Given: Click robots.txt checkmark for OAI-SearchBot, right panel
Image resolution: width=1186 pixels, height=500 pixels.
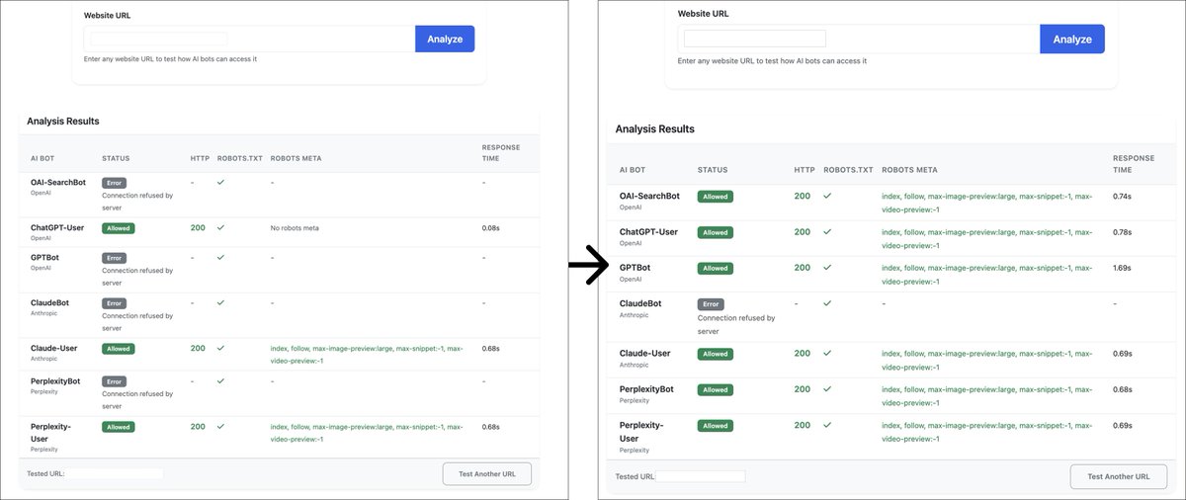Looking at the screenshot, I should 827,196.
